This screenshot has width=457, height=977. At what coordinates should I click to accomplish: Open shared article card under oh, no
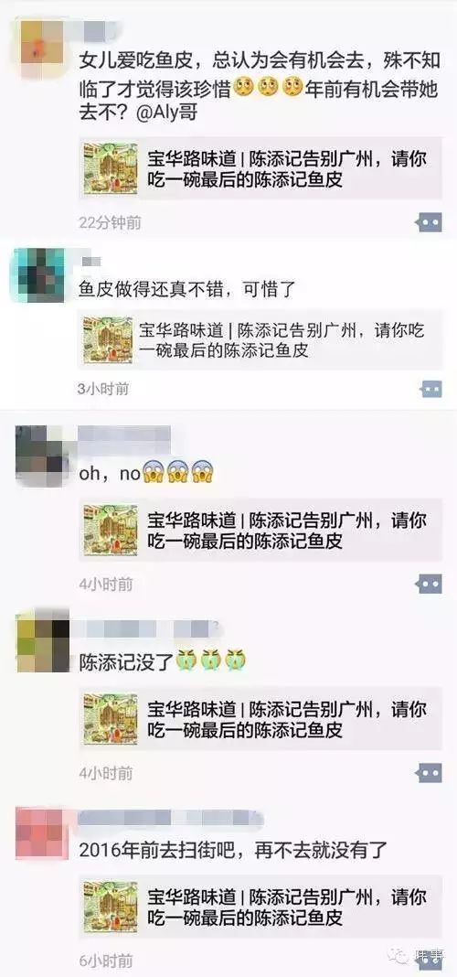click(260, 530)
